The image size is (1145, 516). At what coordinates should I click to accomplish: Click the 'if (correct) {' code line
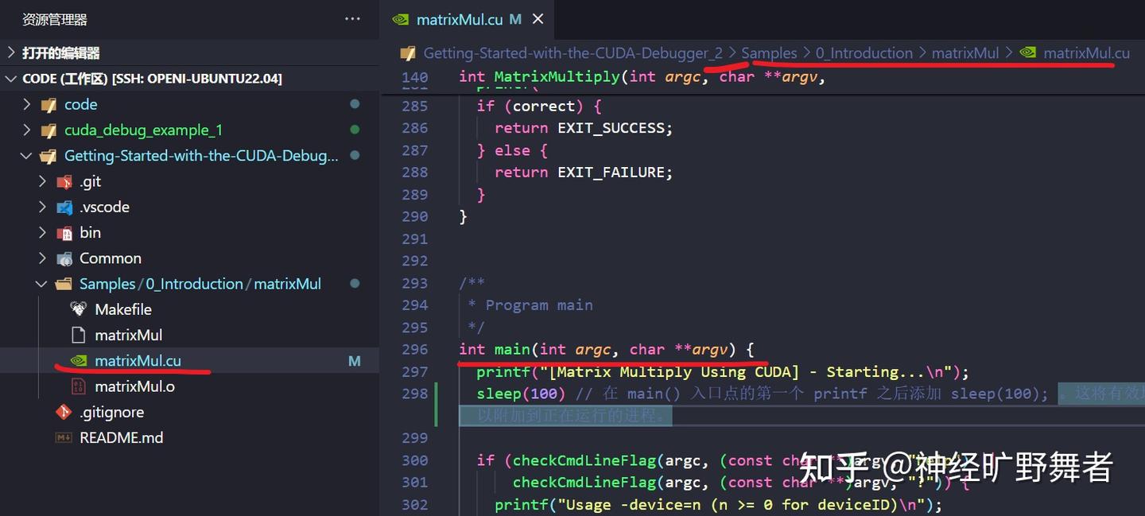[539, 106]
